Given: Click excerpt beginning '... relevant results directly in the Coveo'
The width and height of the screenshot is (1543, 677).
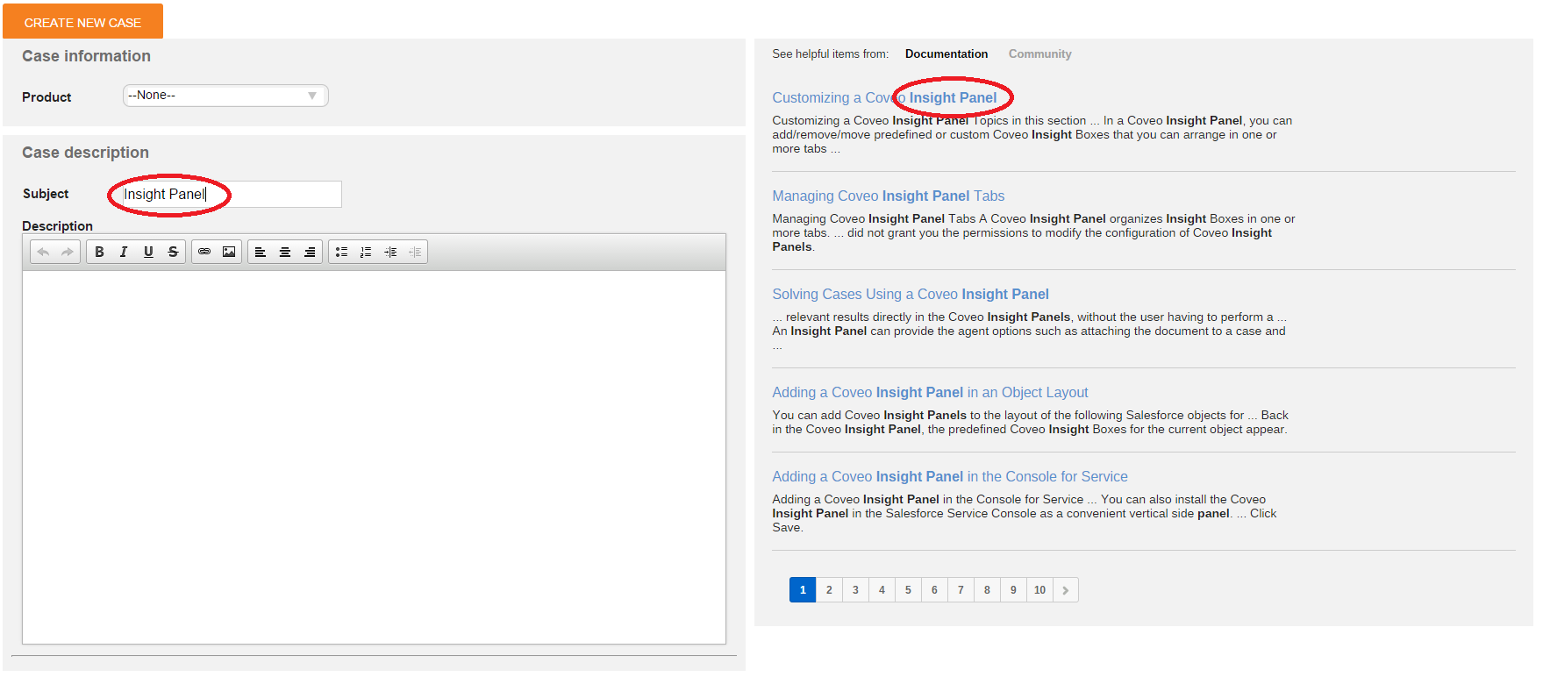Looking at the screenshot, I should coord(1029,331).
